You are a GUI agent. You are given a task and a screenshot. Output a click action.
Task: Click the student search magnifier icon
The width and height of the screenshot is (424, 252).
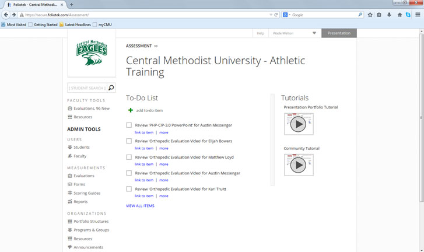point(111,88)
